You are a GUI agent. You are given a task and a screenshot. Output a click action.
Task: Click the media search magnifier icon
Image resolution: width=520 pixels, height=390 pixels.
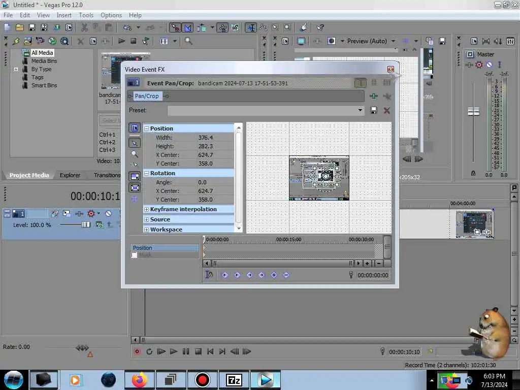188,41
